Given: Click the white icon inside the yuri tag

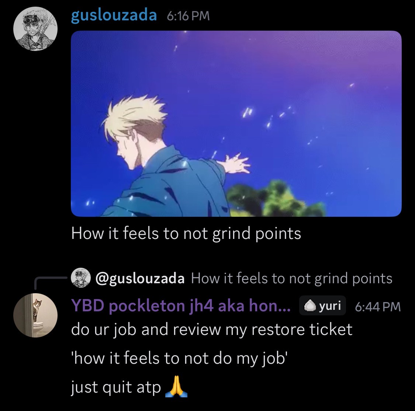Looking at the screenshot, I should 309,306.
